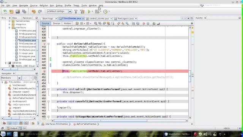The height and width of the screenshot is (137, 243).
Task: Switch to the Services tab
Action: click(27, 18)
